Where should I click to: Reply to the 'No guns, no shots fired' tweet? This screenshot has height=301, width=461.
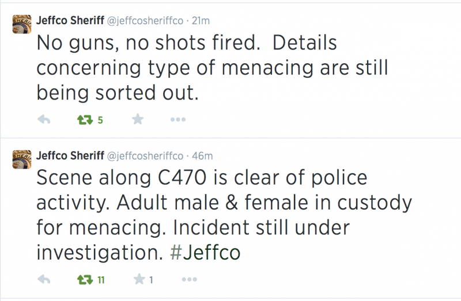point(44,120)
